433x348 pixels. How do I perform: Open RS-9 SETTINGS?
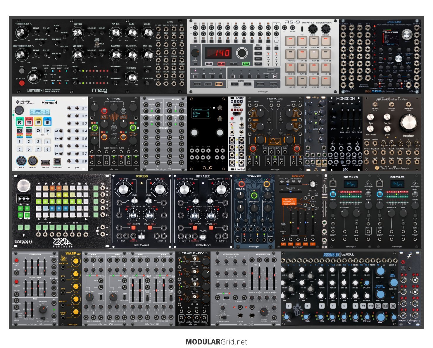(x=273, y=84)
